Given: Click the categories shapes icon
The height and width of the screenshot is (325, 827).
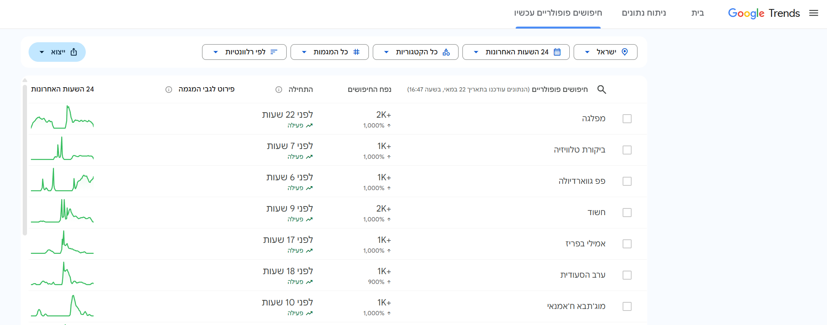Looking at the screenshot, I should (446, 52).
